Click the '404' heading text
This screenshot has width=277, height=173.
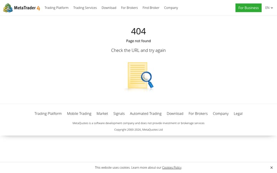click(138, 32)
